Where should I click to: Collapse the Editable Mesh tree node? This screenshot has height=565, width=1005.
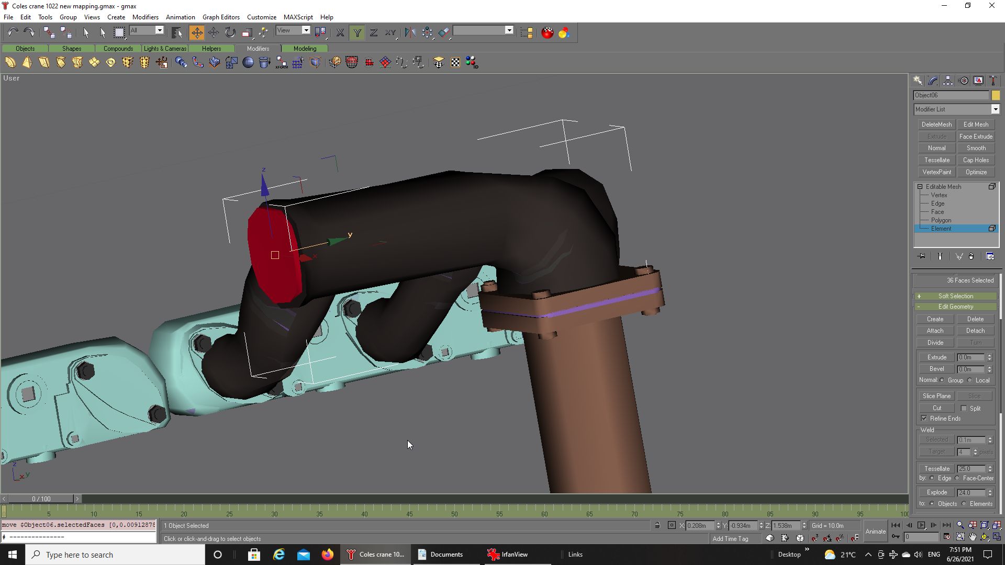coord(920,187)
